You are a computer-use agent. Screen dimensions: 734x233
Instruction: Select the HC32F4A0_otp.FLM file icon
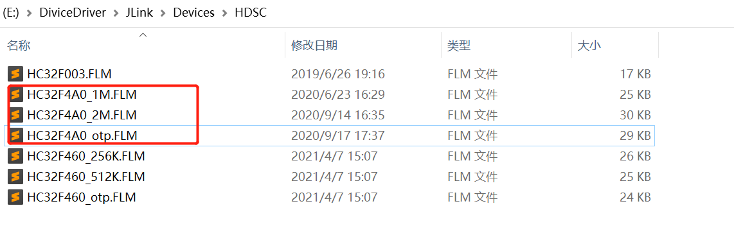pos(16,135)
